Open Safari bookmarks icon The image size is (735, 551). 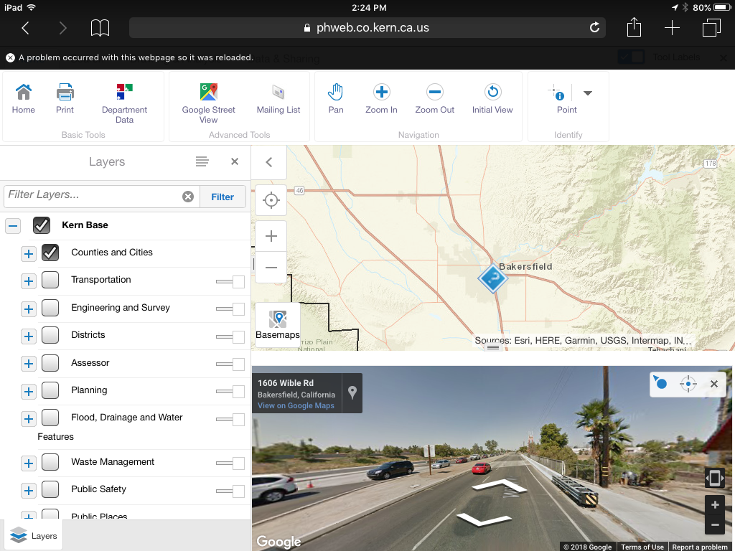coord(100,28)
